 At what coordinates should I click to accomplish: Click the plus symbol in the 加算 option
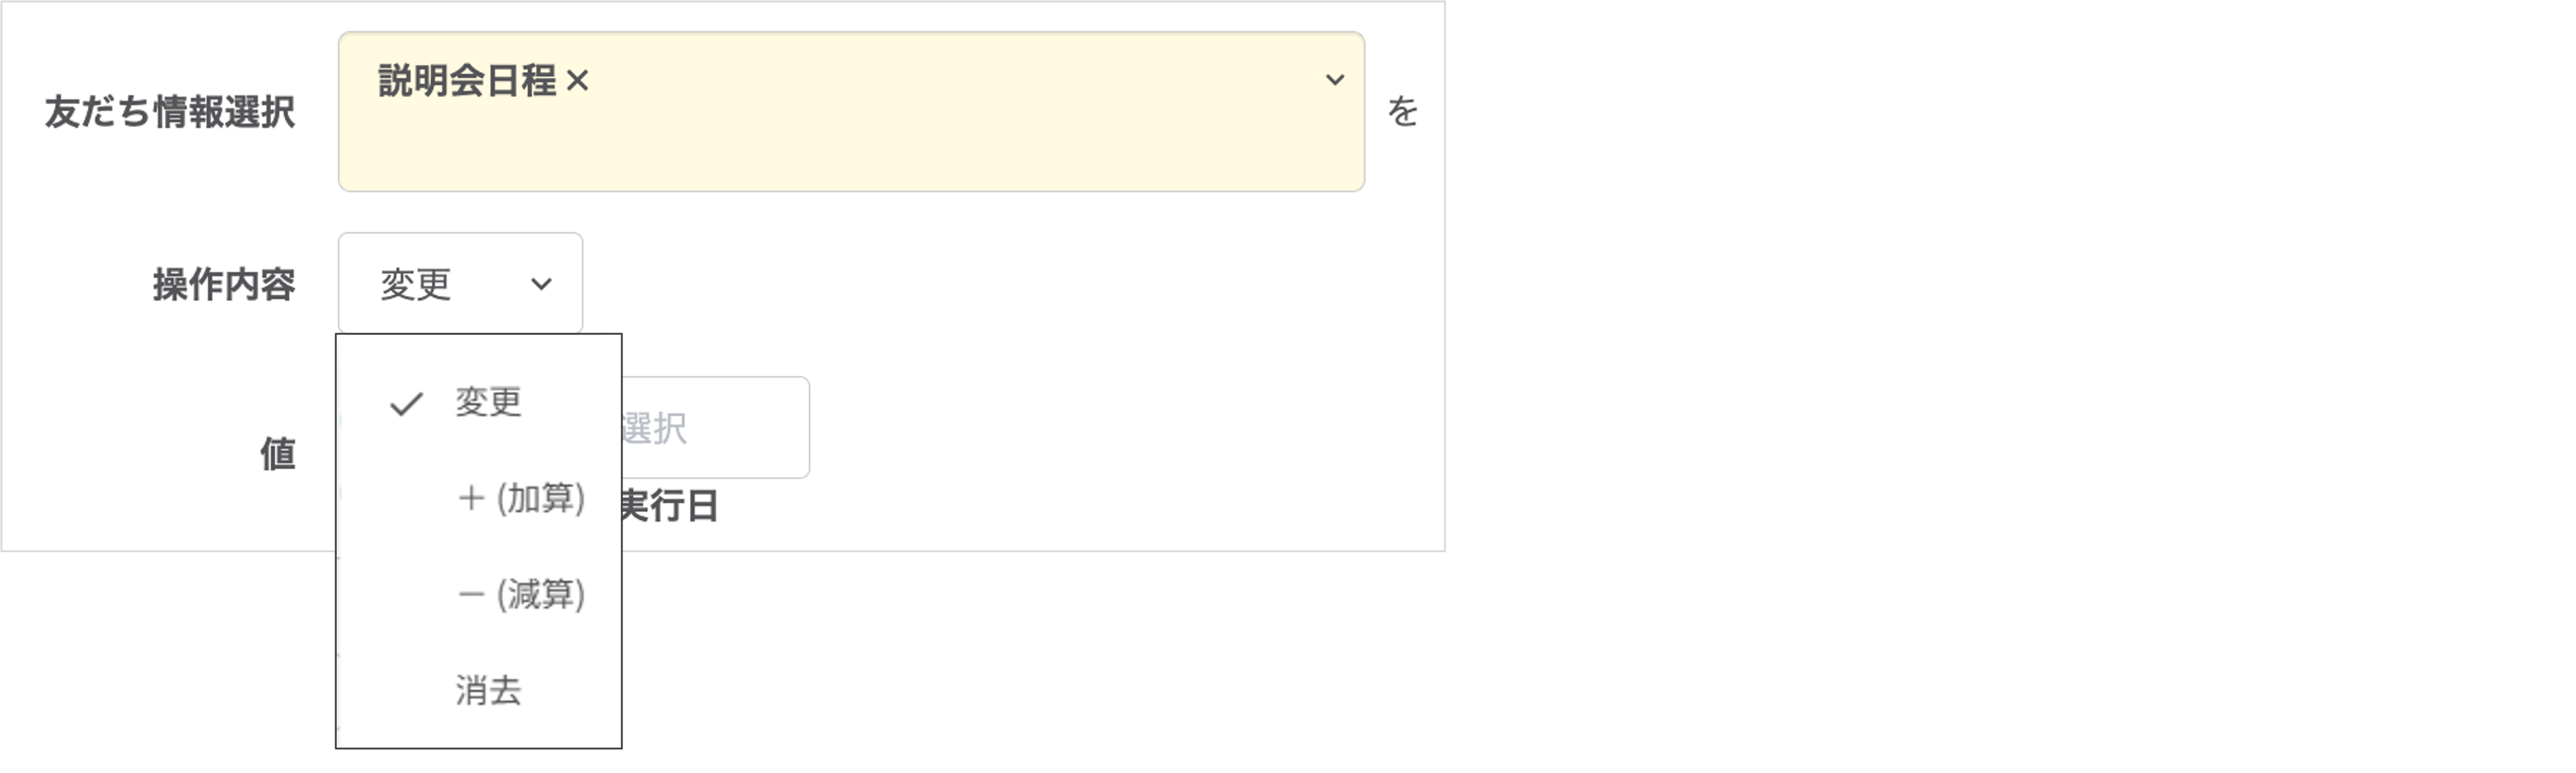[471, 498]
